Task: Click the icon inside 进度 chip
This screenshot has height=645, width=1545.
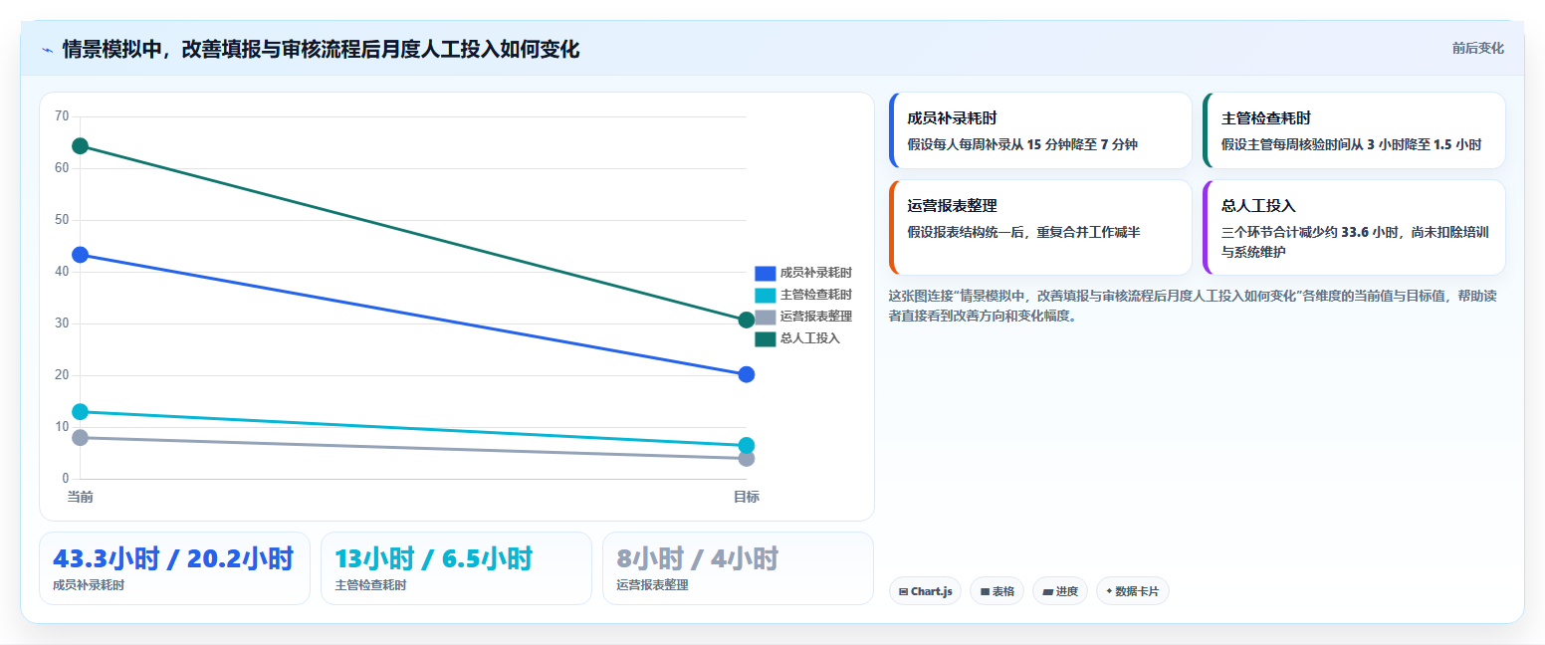Action: pyautogui.click(x=1047, y=591)
